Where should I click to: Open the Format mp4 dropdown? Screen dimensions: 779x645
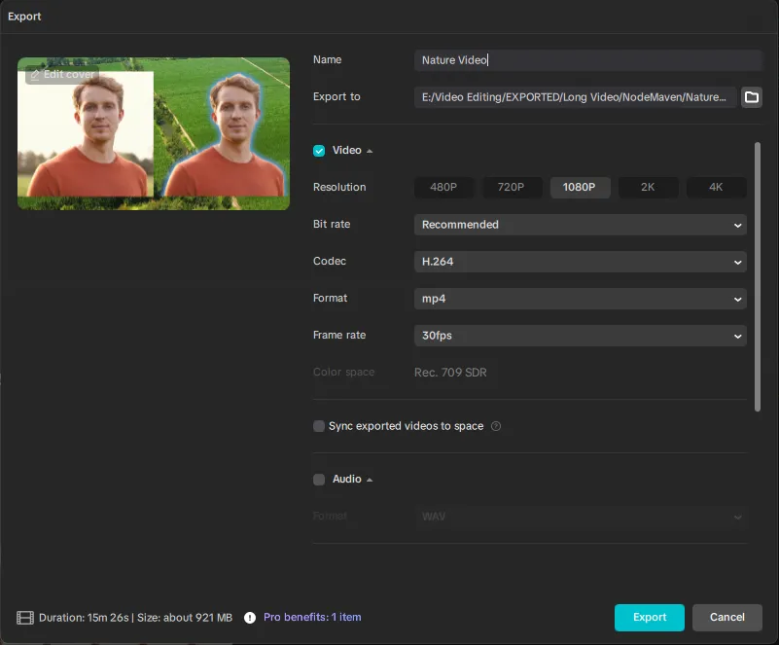click(x=580, y=299)
